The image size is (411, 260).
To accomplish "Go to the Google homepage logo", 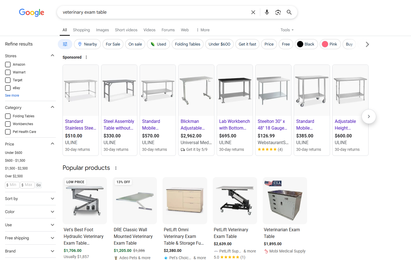I will 32,13.
